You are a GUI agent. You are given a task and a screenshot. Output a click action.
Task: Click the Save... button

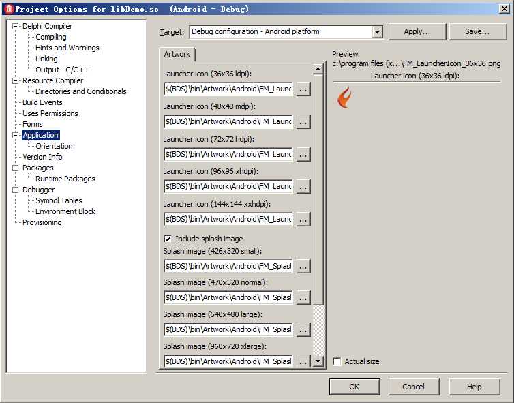click(x=477, y=31)
